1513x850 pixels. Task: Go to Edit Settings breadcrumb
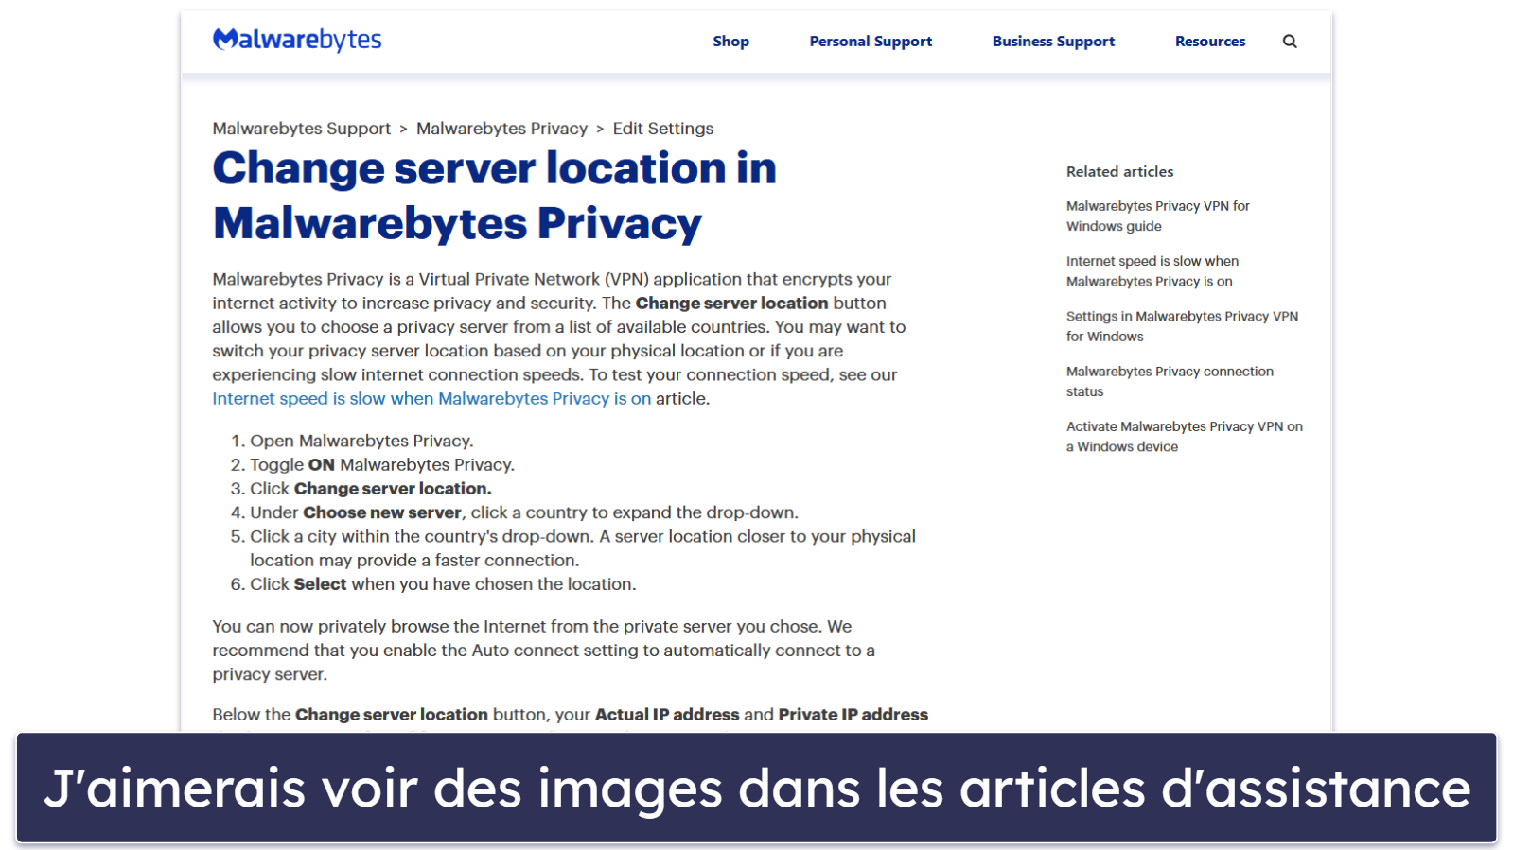click(663, 129)
